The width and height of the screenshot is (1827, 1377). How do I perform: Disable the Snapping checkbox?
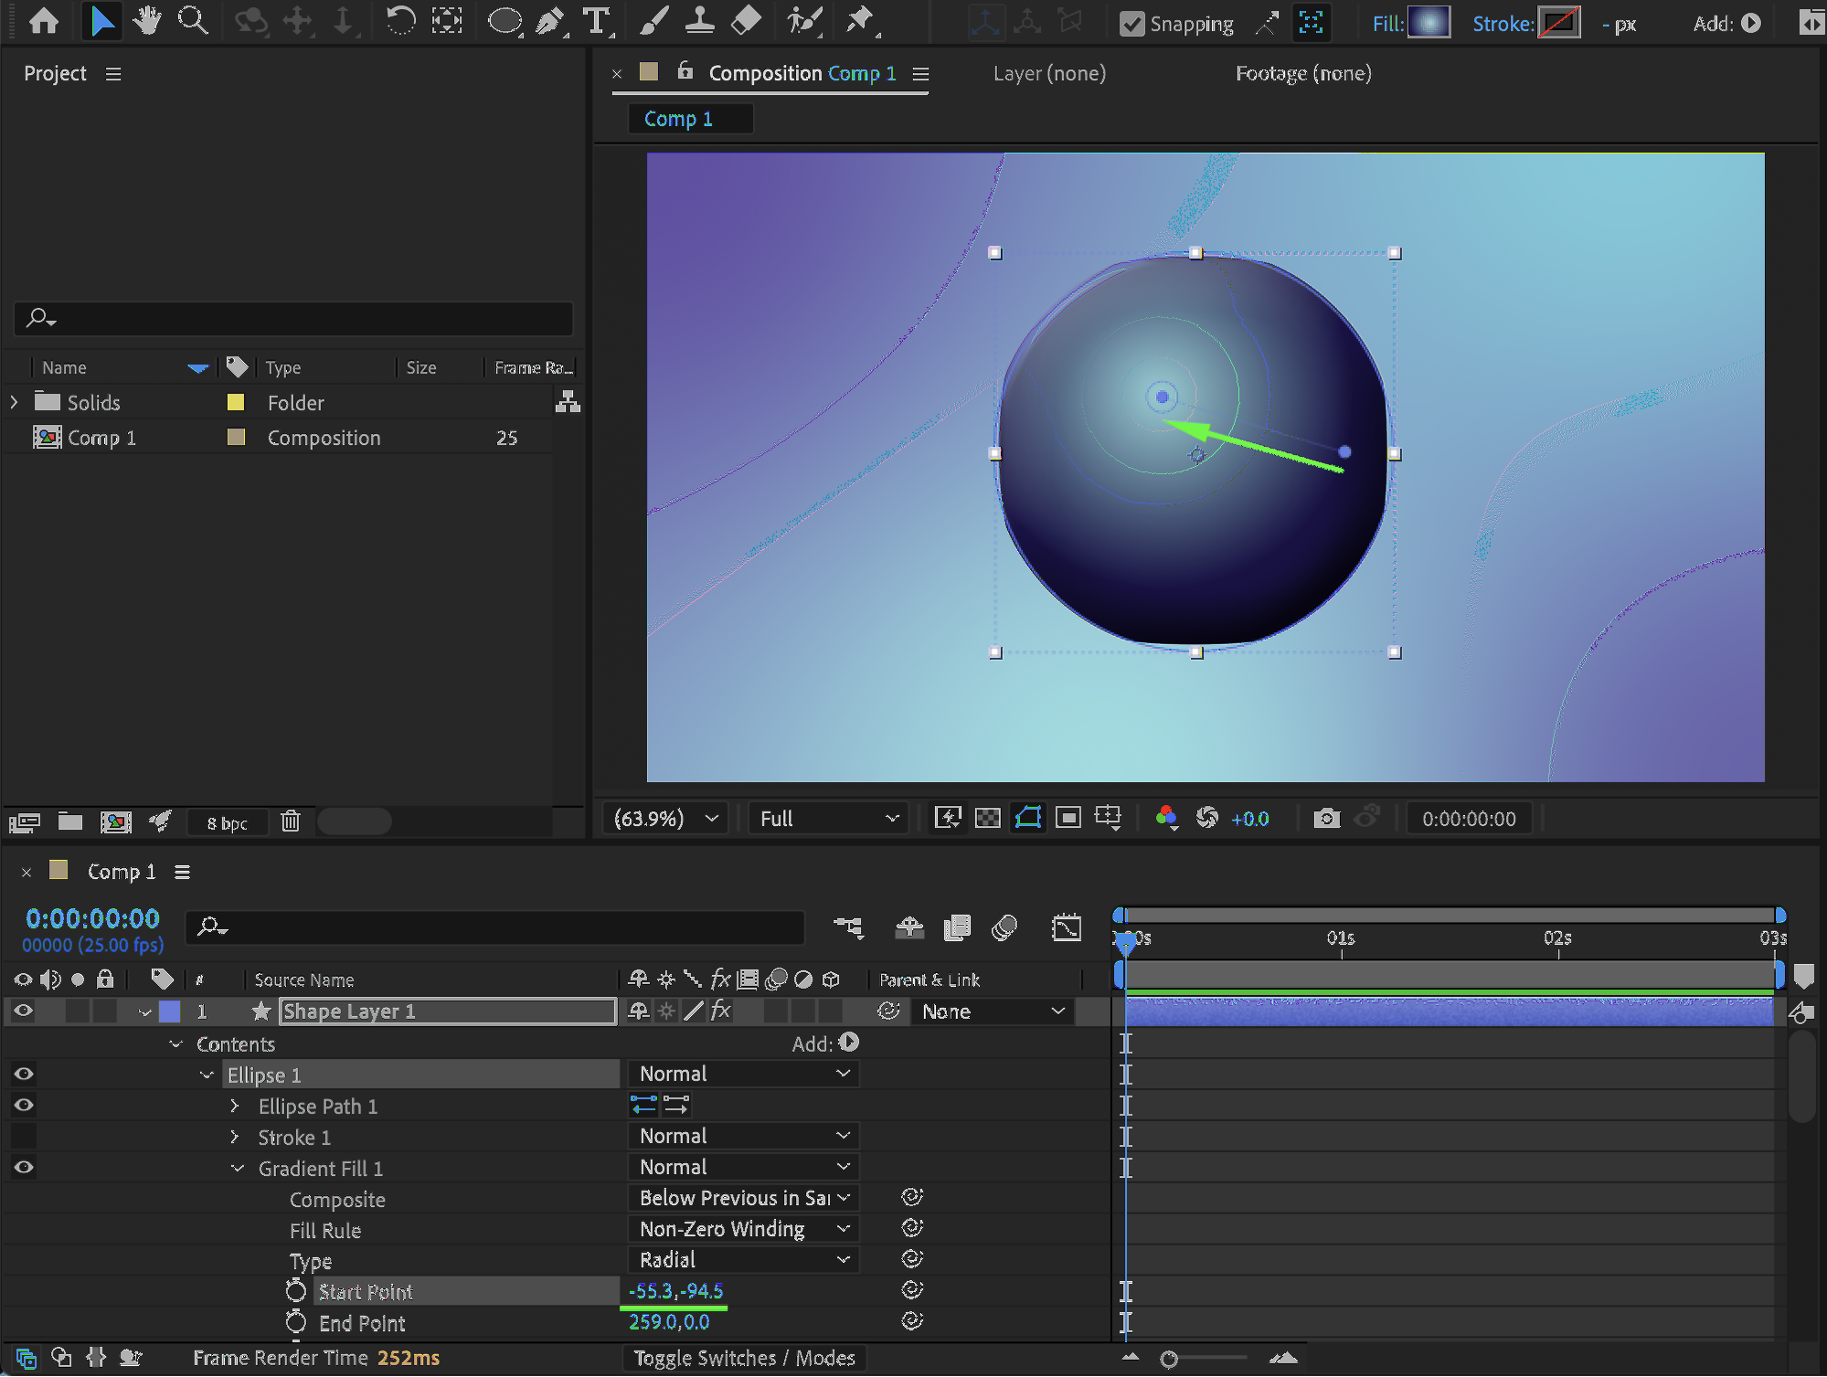pyautogui.click(x=1131, y=24)
